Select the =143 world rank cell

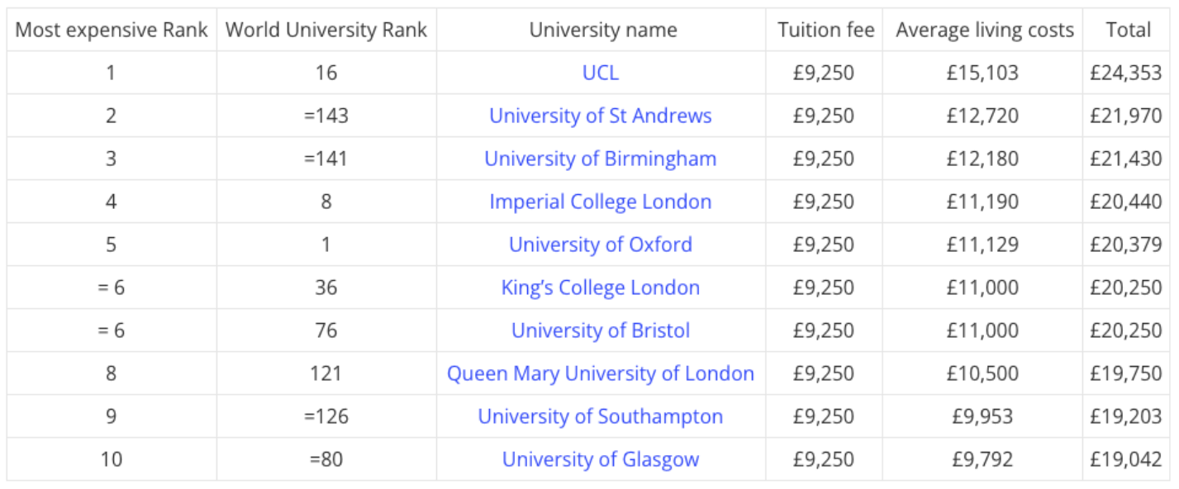(x=326, y=116)
